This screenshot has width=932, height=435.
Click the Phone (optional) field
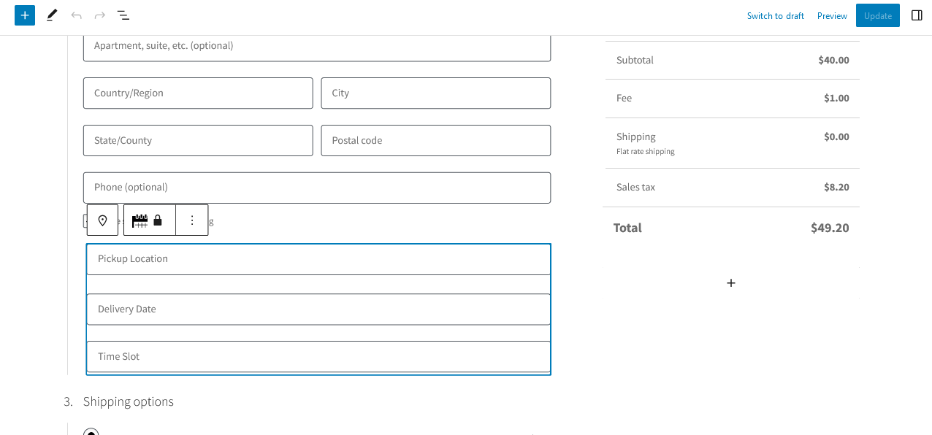coord(317,188)
